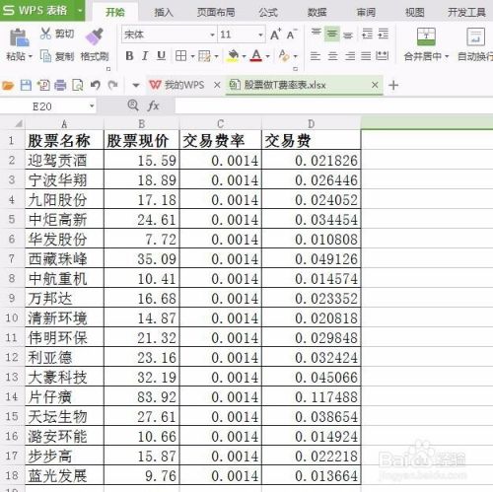This screenshot has height=492, width=493.
Task: Select row 10 header
Action: coord(12,317)
